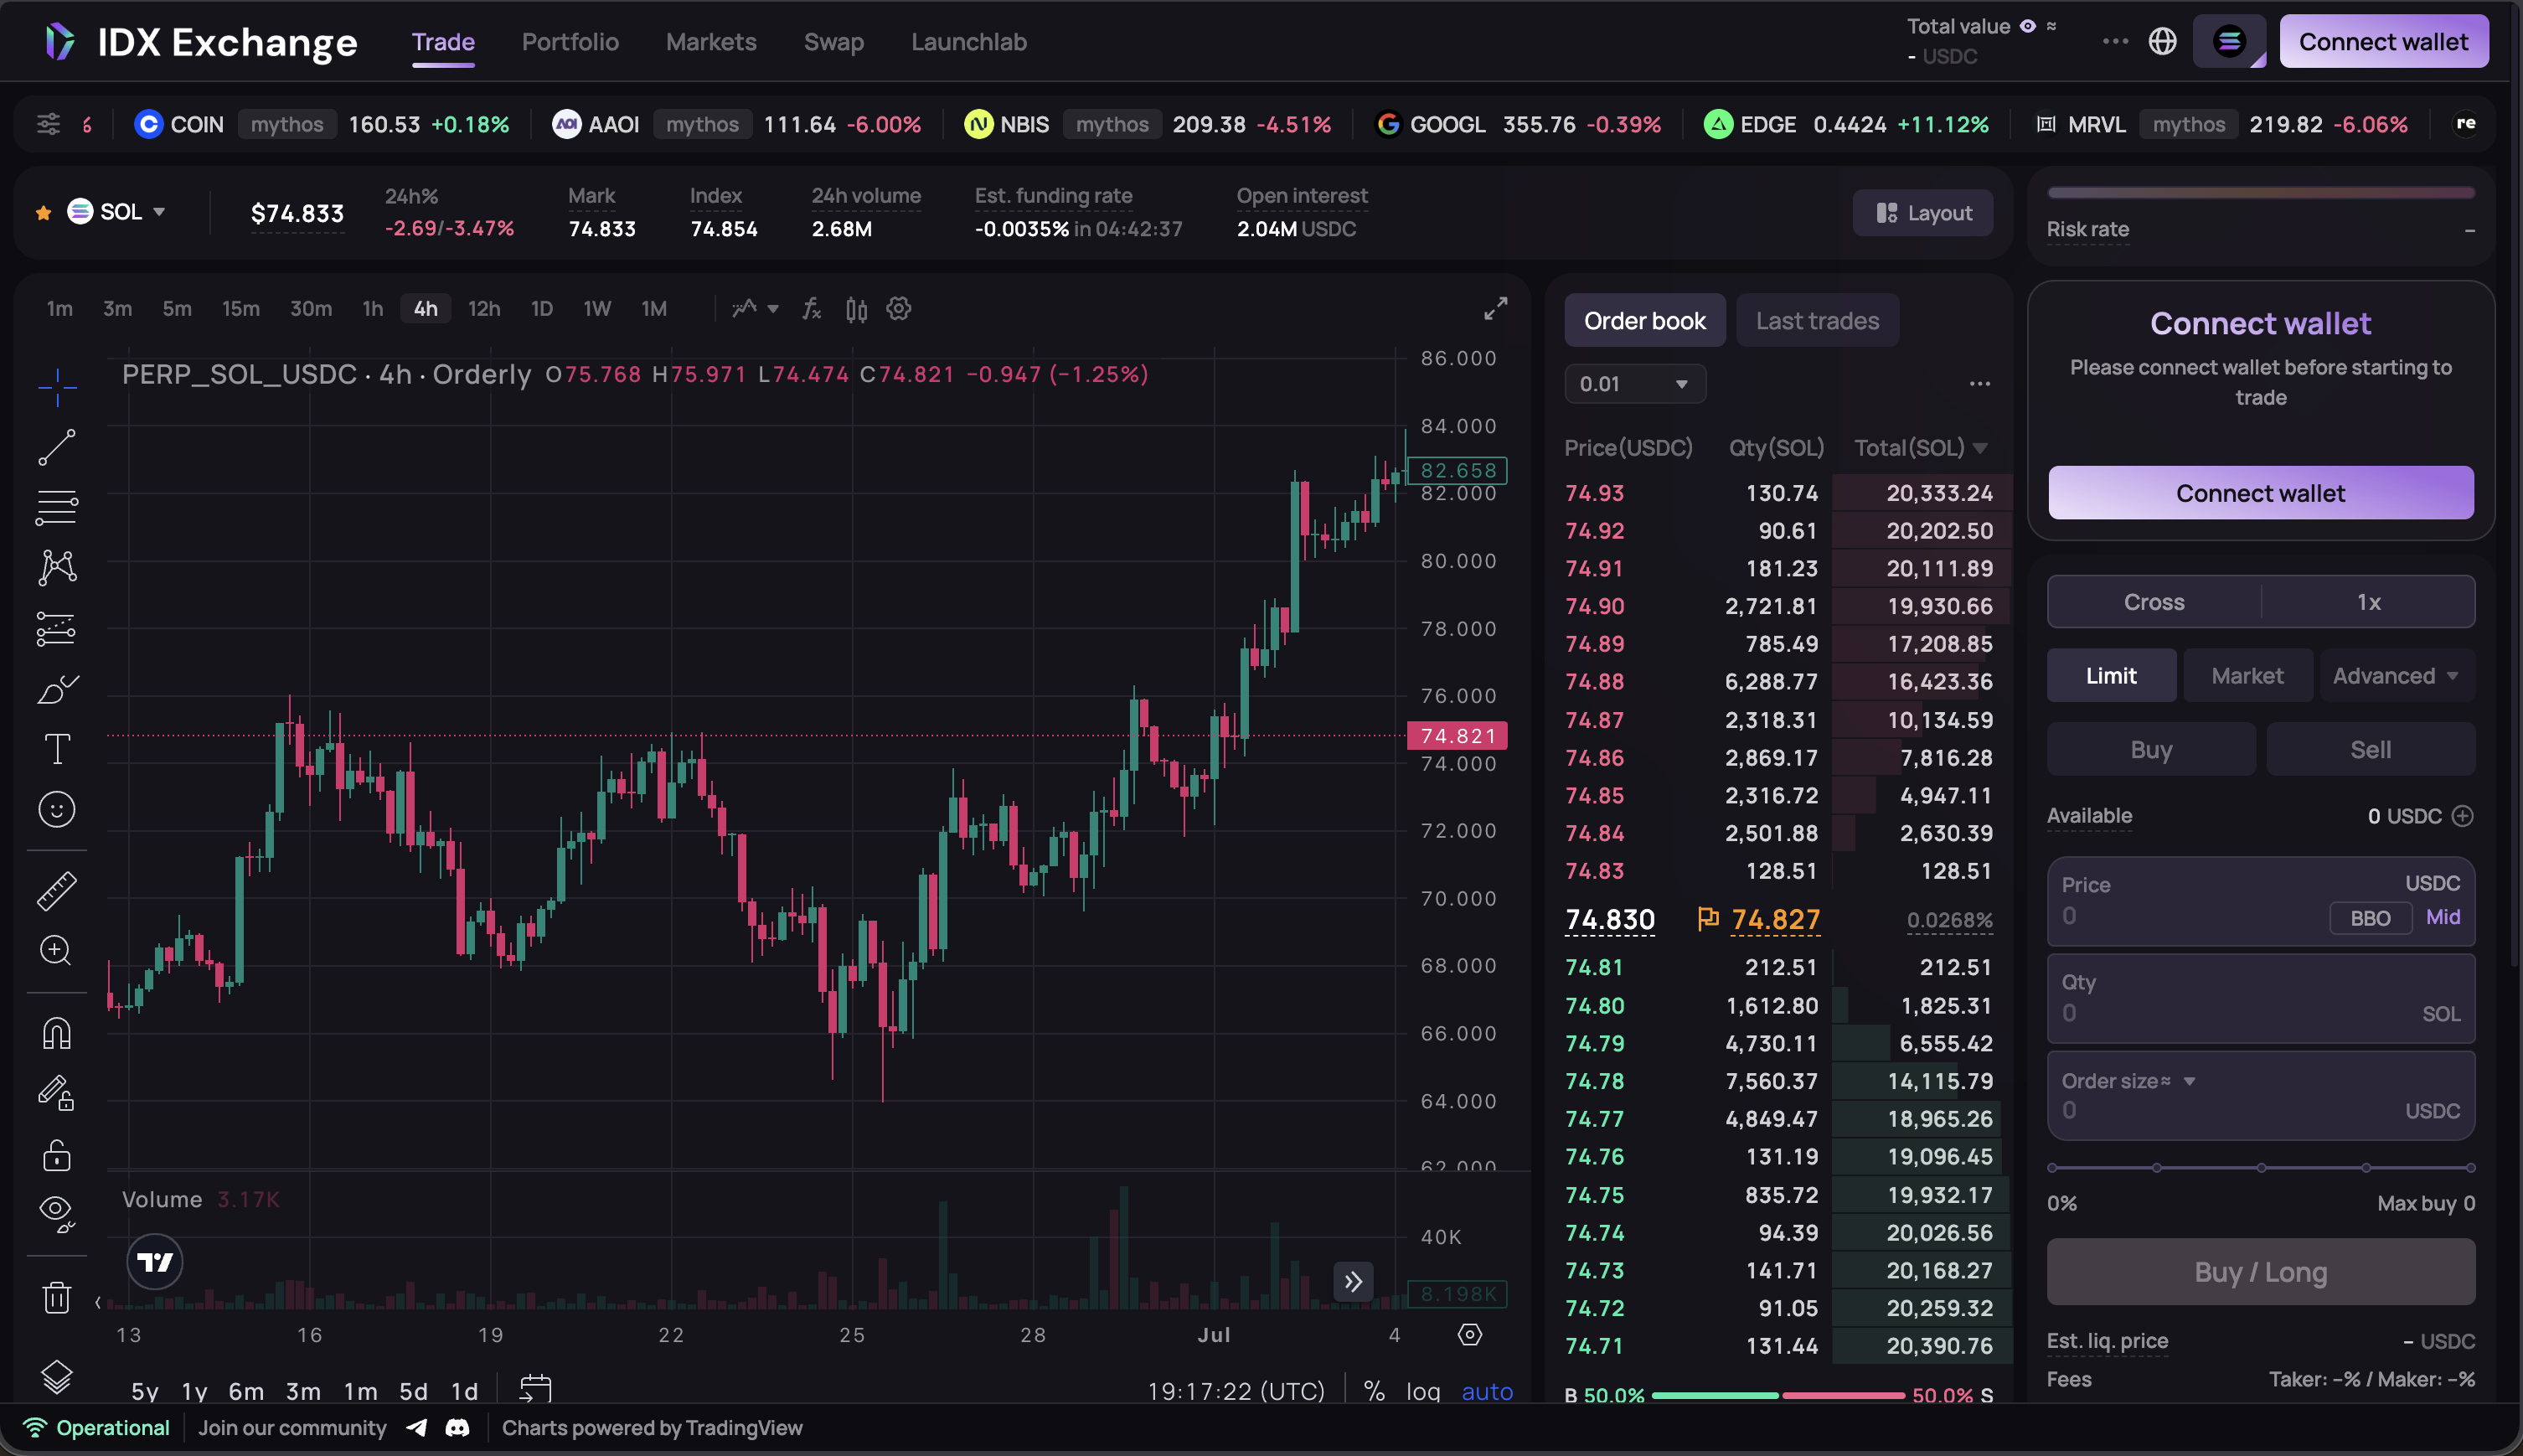This screenshot has width=2523, height=1456.
Task: Select the crosshair cursor tool
Action: pyautogui.click(x=57, y=387)
